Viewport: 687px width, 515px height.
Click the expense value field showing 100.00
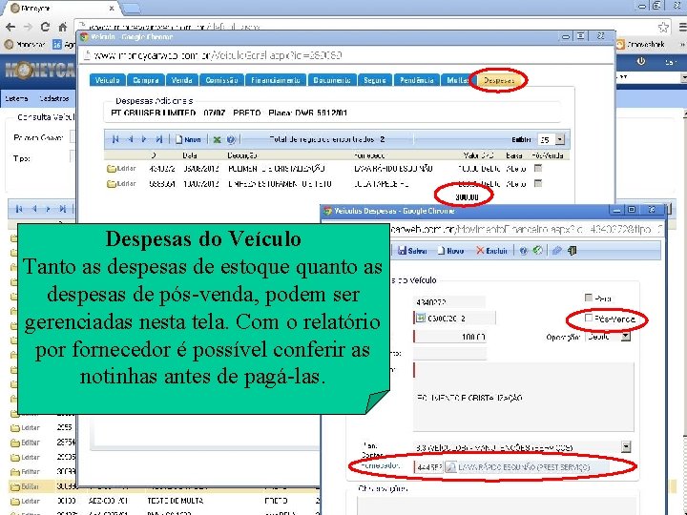449,337
